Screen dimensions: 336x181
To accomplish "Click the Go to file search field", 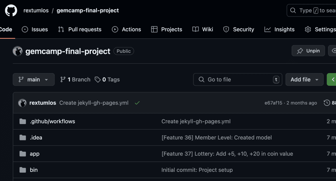I will point(238,79).
